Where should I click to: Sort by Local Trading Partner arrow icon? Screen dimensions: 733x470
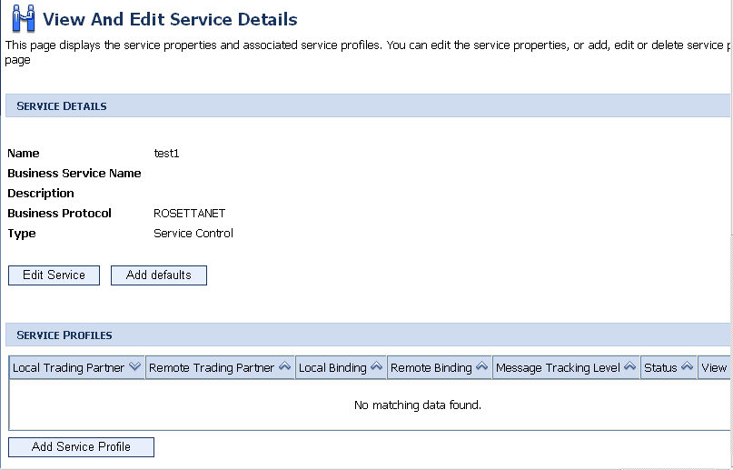pyautogui.click(x=134, y=366)
